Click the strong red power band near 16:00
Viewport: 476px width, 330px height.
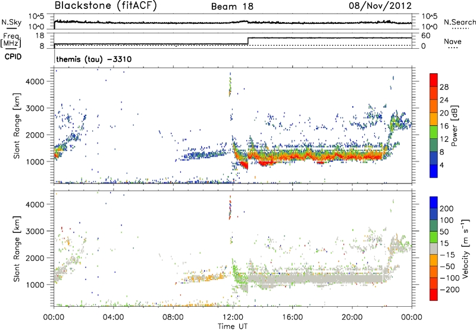[292, 157]
